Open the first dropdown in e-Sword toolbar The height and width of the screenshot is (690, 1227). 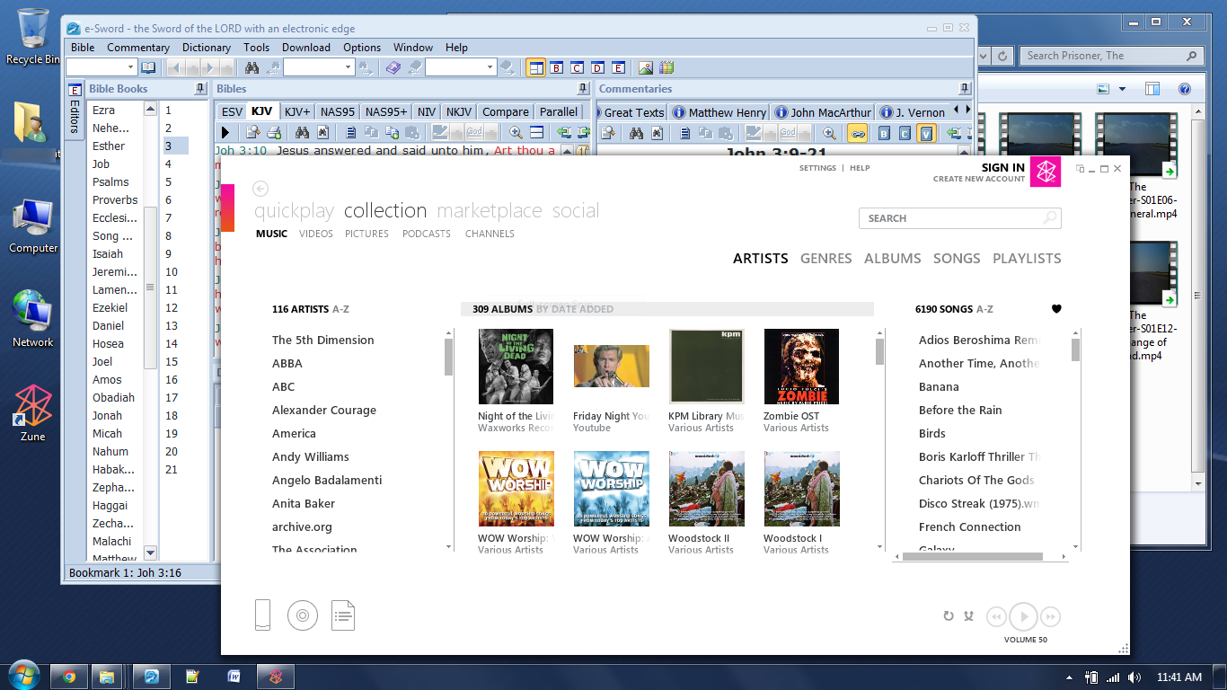[x=131, y=67]
